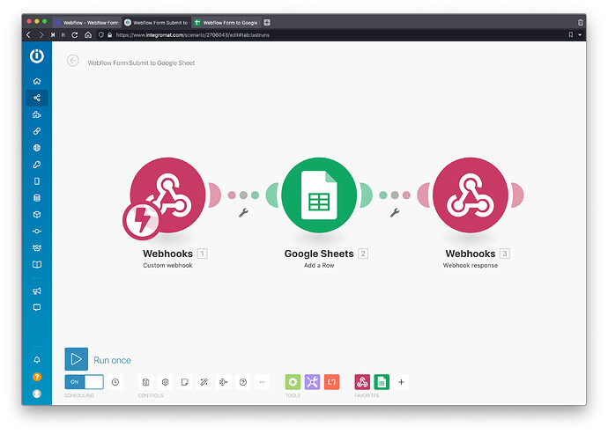Click the trash icon in the tab bar
This screenshot has height=434, width=608.
[580, 23]
